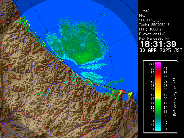This screenshot has width=184, height=138.
Task: Click the magenta >41 dBZ color swatch
Action: coord(158,64)
